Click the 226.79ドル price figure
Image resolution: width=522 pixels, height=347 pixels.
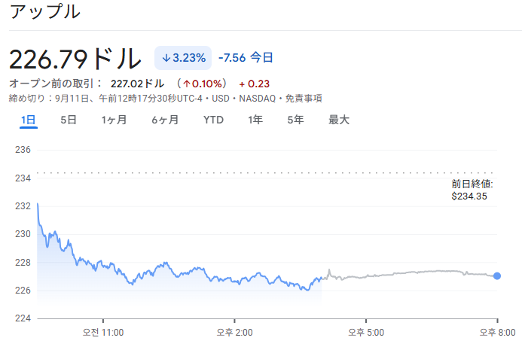(x=75, y=59)
